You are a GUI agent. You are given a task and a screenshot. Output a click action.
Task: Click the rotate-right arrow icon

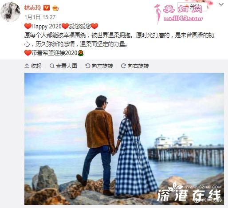tap(123, 66)
